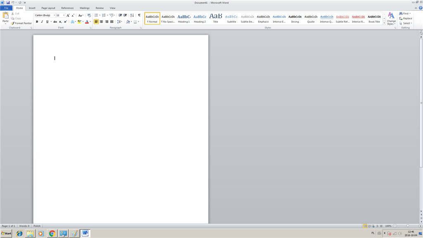Open the Font dialog launcher
The width and height of the screenshot is (423, 238).
tap(90, 28)
